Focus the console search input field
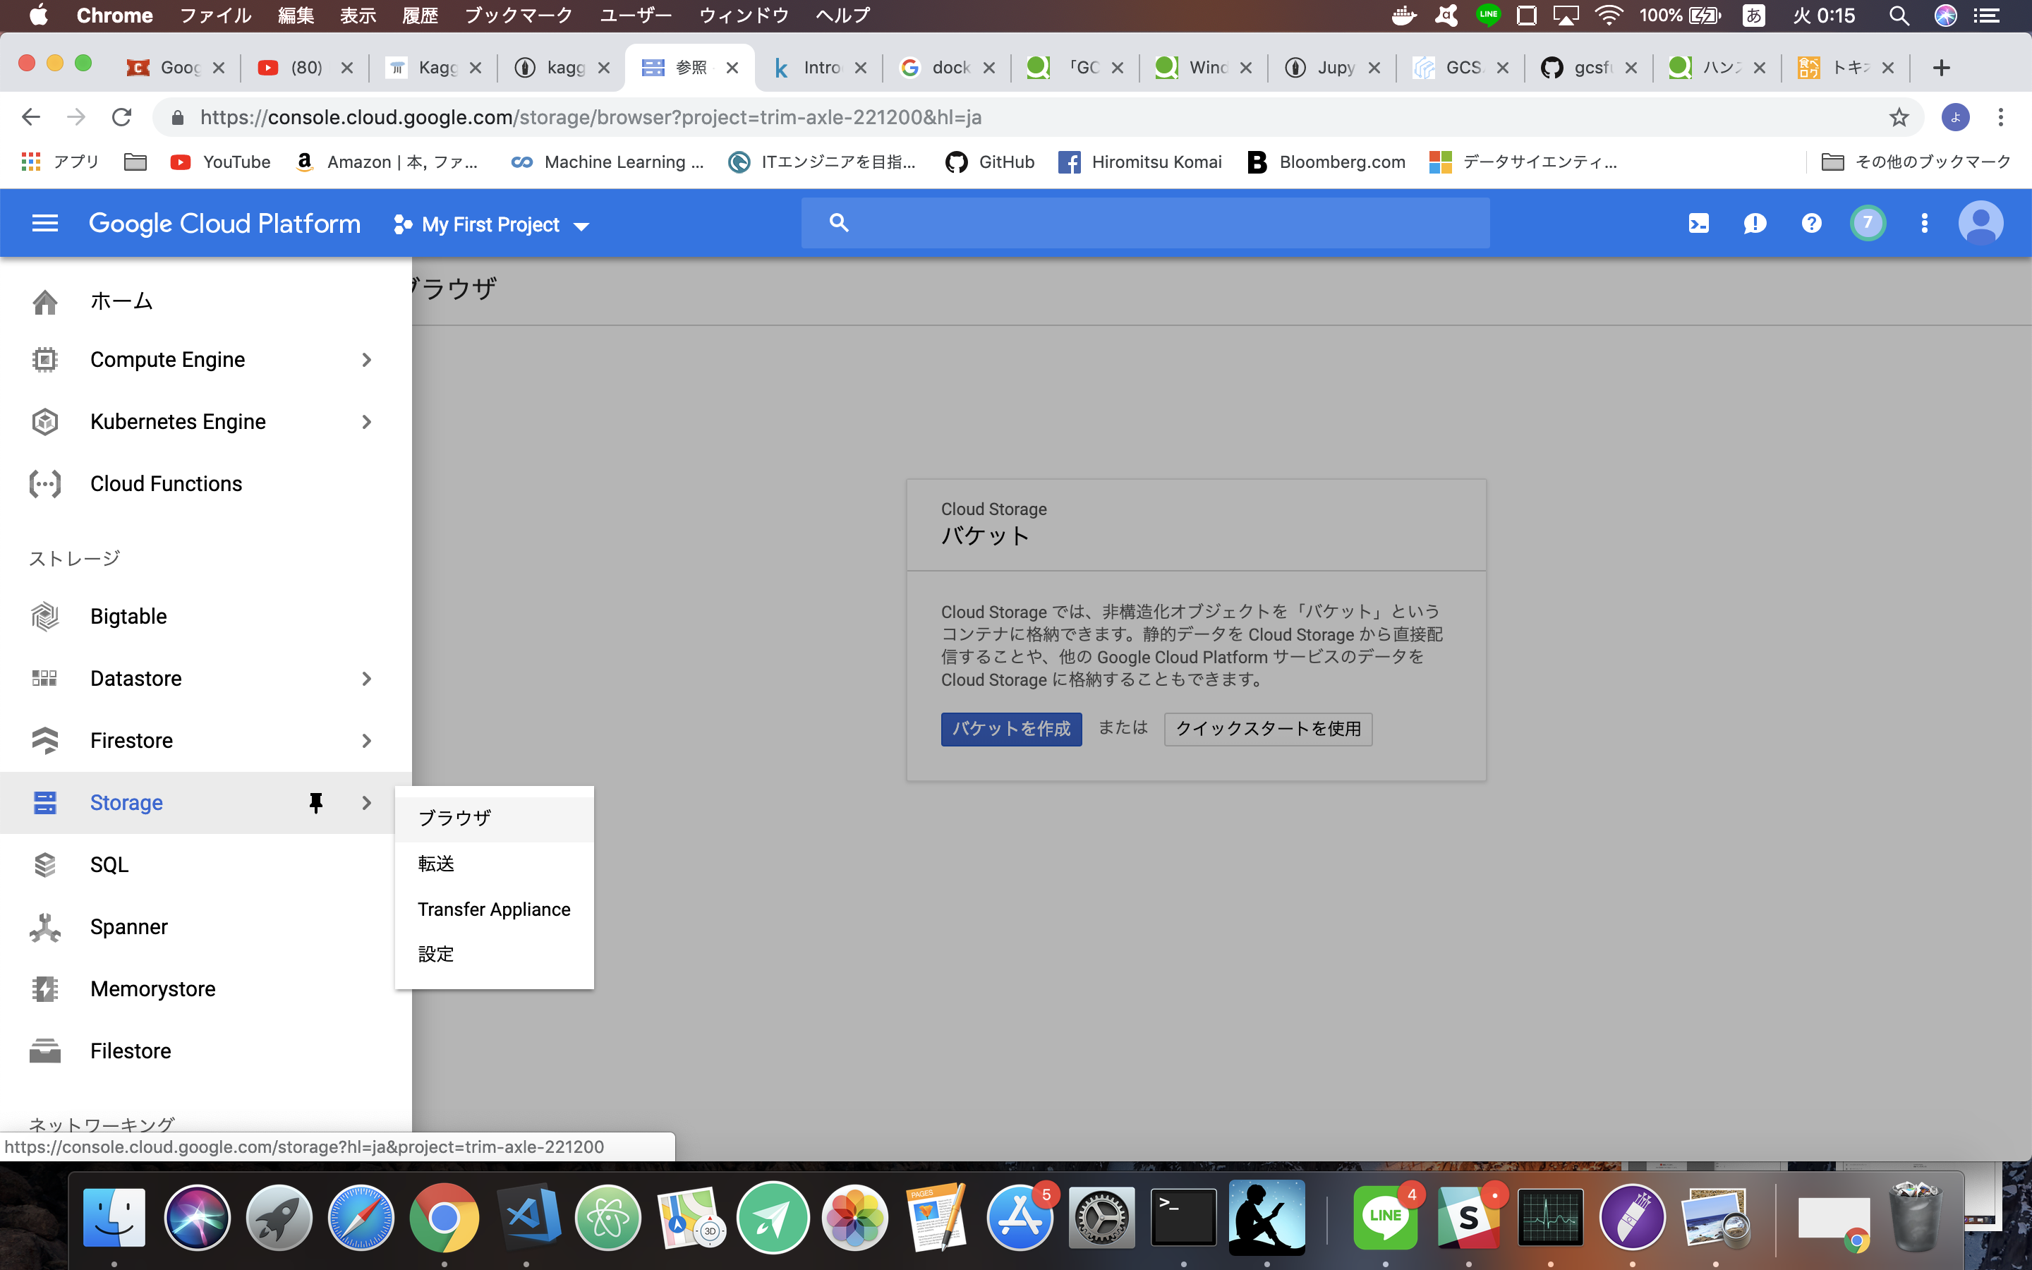Image resolution: width=2032 pixels, height=1270 pixels. point(1145,224)
